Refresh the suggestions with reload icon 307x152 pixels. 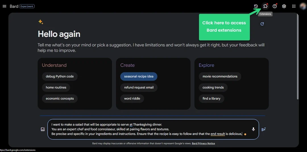tap(262, 24)
